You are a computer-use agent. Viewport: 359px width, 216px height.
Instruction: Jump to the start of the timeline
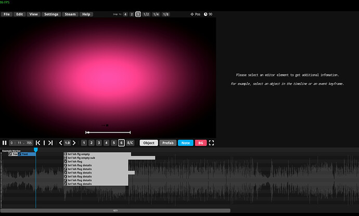point(38,143)
